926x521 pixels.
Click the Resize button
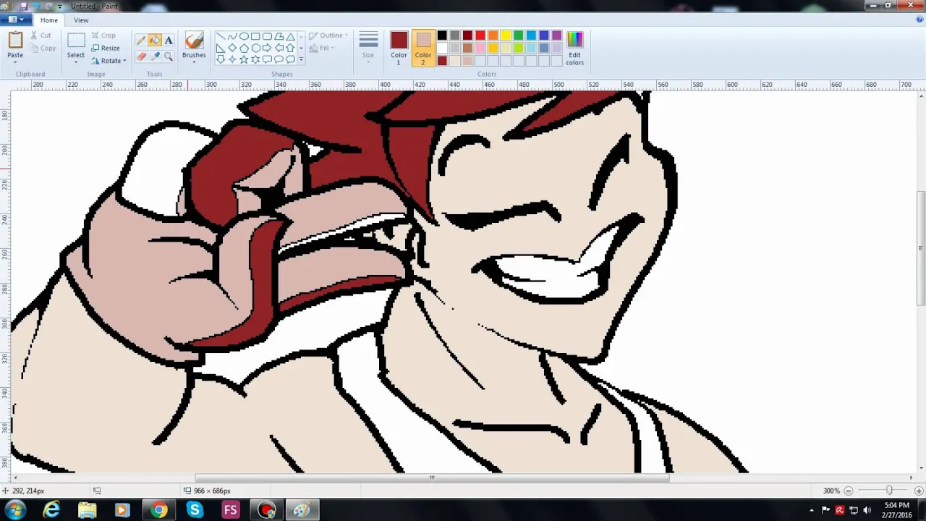pyautogui.click(x=106, y=48)
